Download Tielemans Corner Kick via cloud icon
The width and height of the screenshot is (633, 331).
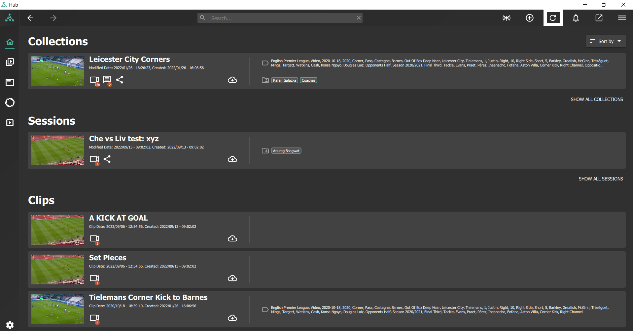tap(232, 318)
